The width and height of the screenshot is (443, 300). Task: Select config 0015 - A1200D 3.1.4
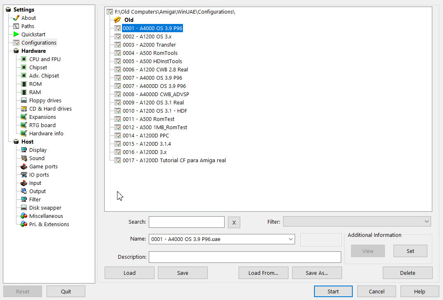pos(147,144)
